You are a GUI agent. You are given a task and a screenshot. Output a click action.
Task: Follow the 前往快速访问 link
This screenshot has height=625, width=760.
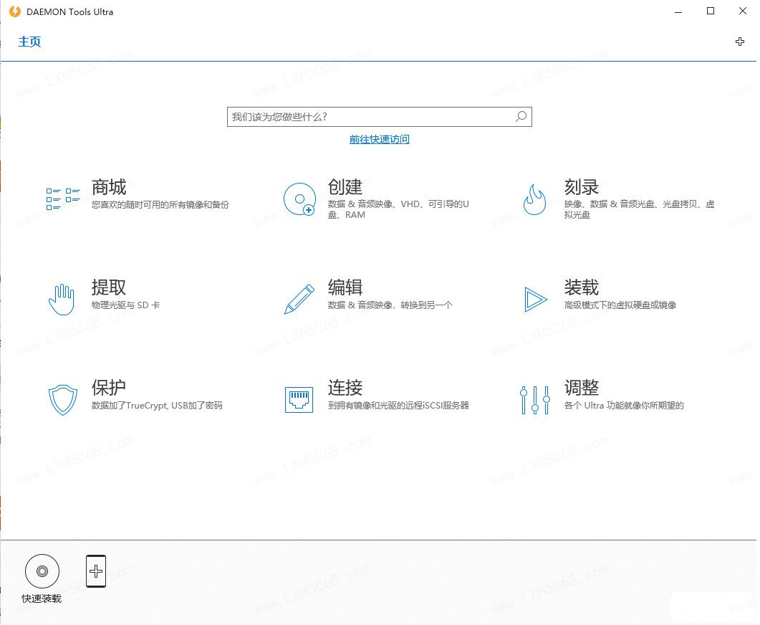pyautogui.click(x=380, y=139)
